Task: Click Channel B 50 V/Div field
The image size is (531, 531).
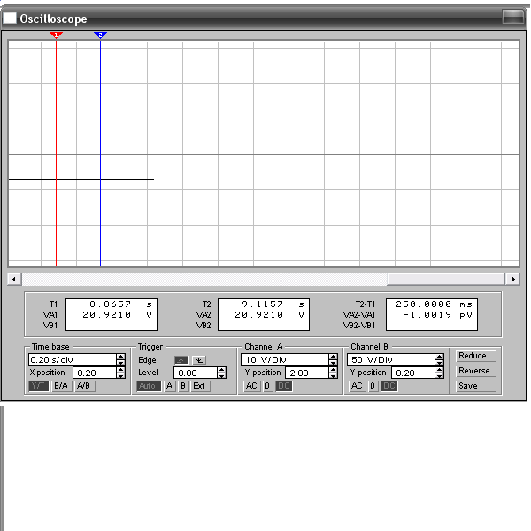Action: pos(391,359)
